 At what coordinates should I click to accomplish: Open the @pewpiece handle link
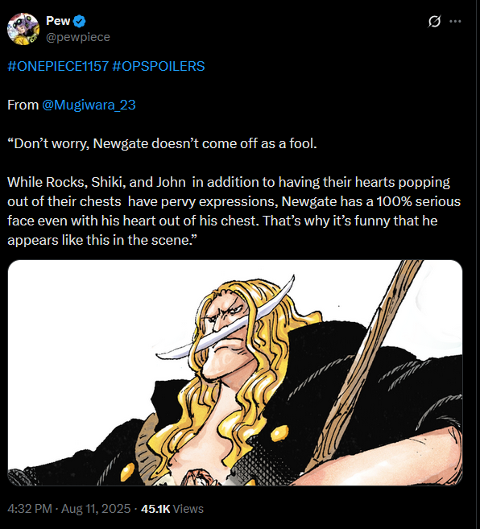point(78,37)
